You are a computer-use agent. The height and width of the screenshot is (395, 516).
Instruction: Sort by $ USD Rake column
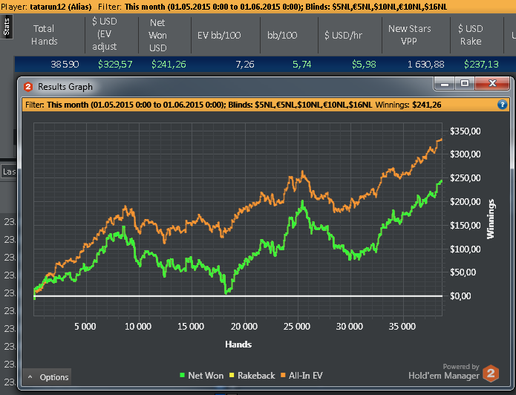click(x=471, y=35)
